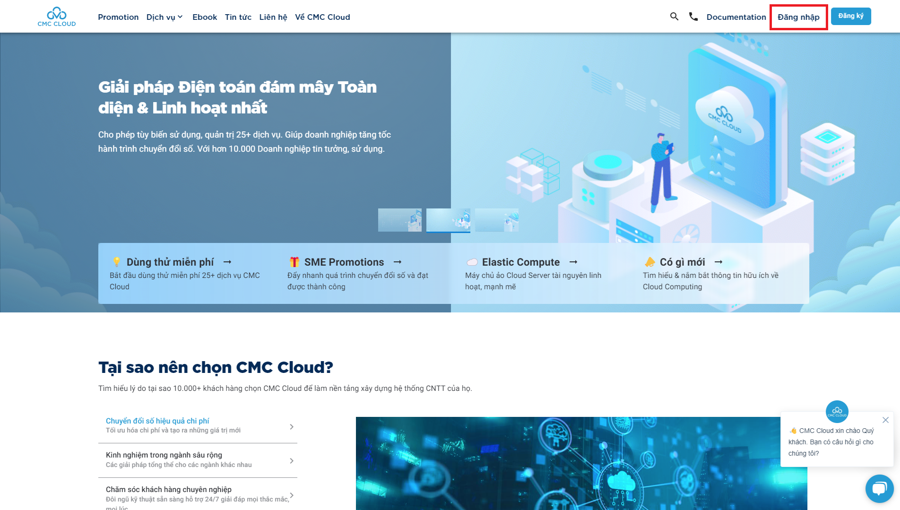Image resolution: width=900 pixels, height=510 pixels.
Task: Click the arrow after Dùng thử miễn phí
Action: point(227,262)
